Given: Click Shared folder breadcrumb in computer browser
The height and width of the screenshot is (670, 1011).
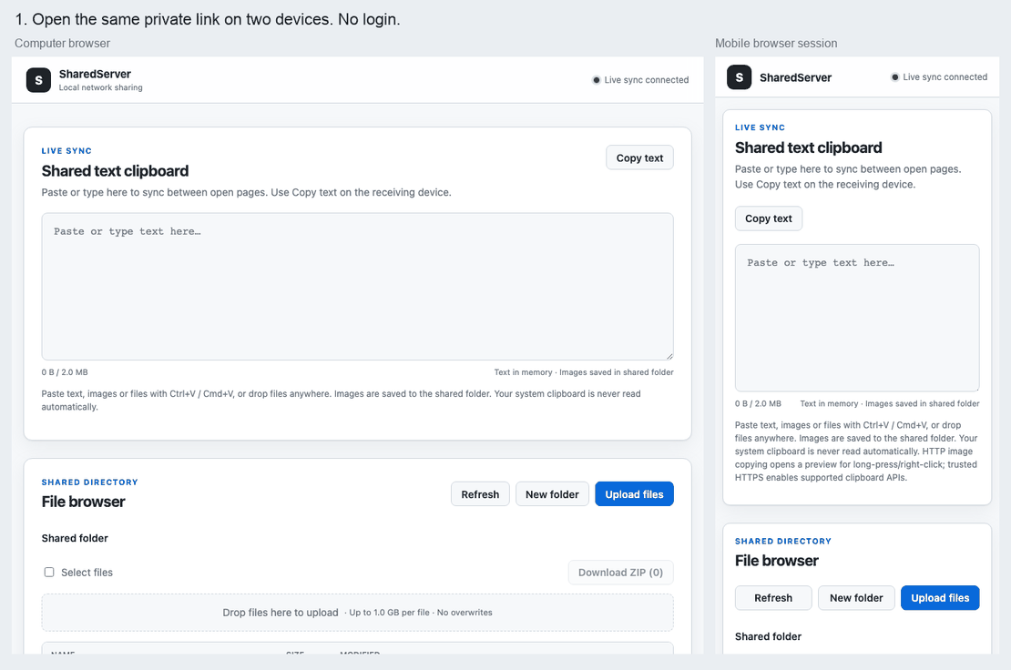Looking at the screenshot, I should [x=75, y=538].
